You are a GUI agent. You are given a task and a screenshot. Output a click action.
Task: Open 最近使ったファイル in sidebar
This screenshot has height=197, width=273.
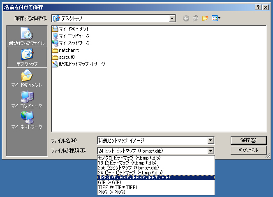click(x=26, y=37)
